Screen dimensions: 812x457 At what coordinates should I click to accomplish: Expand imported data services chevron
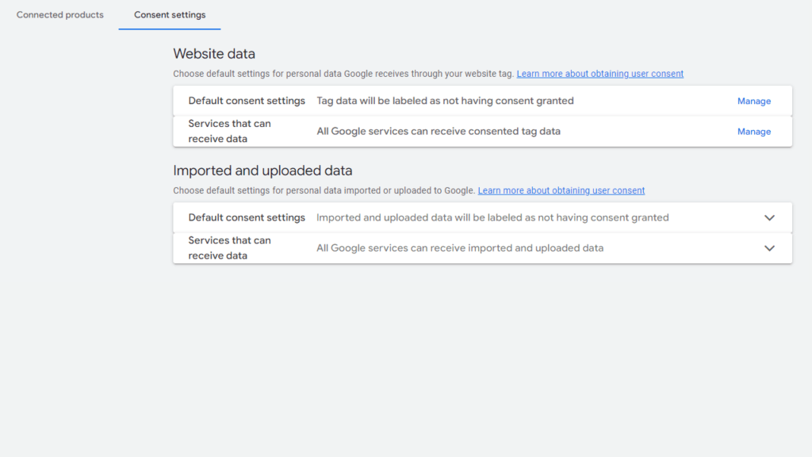(769, 248)
